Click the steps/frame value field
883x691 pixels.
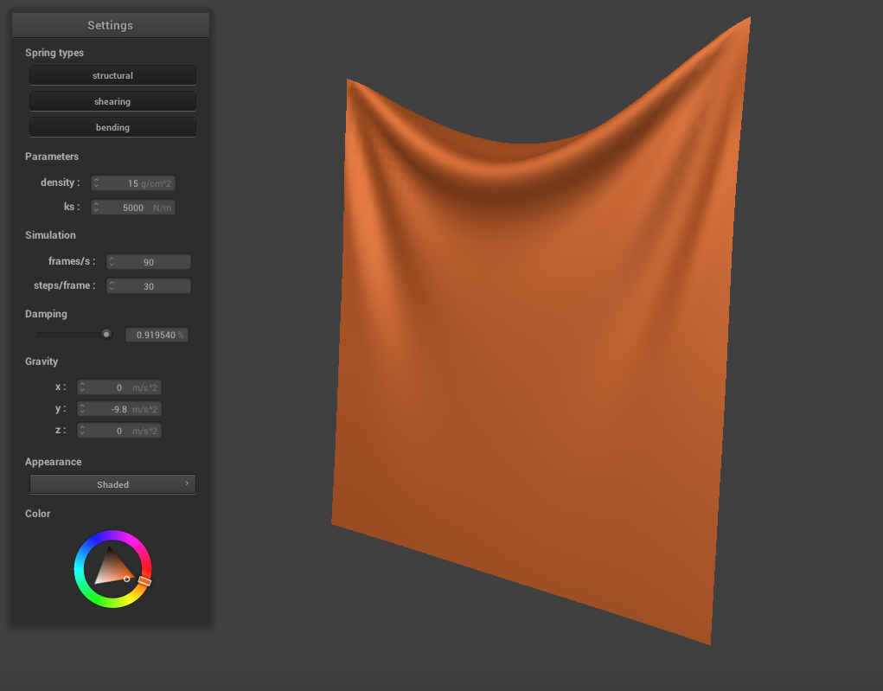[149, 286]
